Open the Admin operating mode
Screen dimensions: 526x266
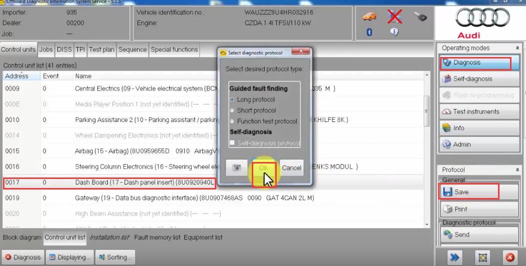[480, 144]
